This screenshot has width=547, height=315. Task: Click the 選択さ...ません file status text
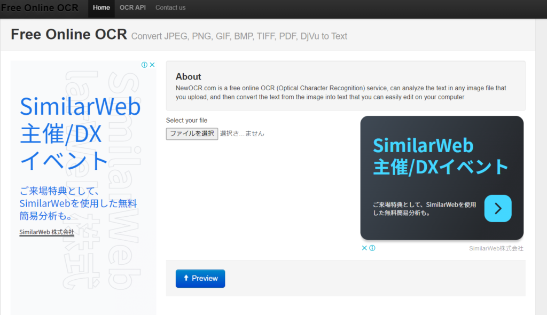[x=242, y=133]
